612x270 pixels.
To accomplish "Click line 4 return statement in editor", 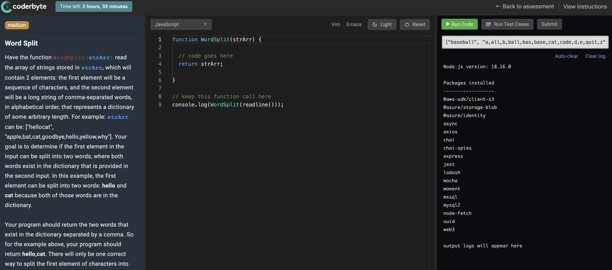I will (x=201, y=64).
